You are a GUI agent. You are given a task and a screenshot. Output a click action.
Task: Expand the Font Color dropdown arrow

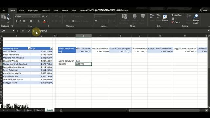pos(47,21)
